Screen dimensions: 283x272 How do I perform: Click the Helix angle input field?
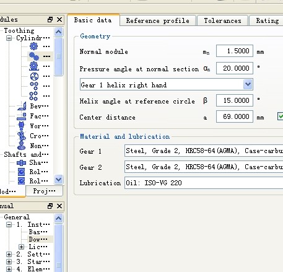click(x=235, y=100)
